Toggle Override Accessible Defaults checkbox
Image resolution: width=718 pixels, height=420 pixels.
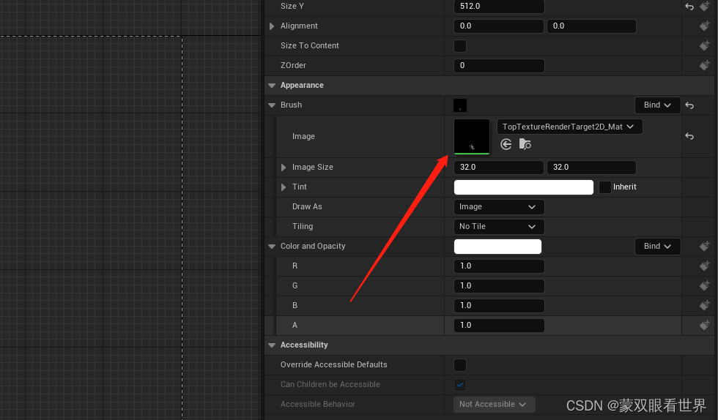(460, 365)
